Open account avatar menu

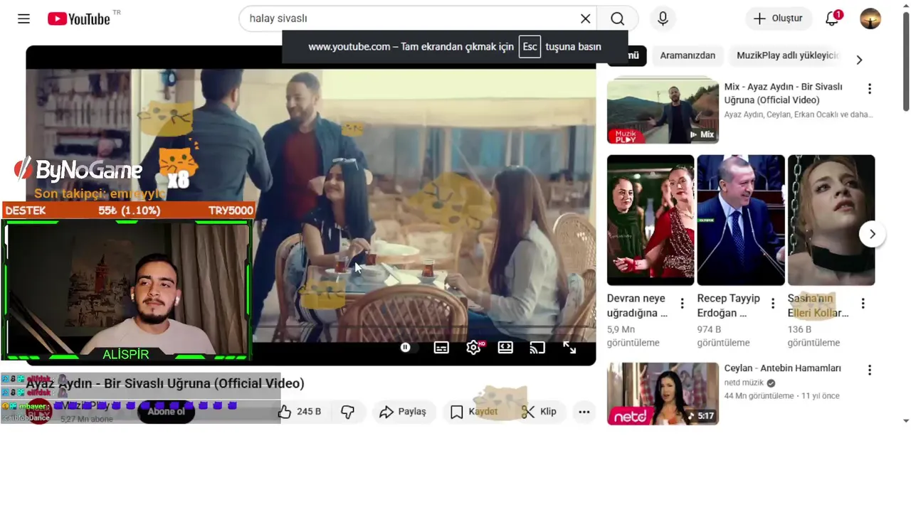pyautogui.click(x=870, y=18)
